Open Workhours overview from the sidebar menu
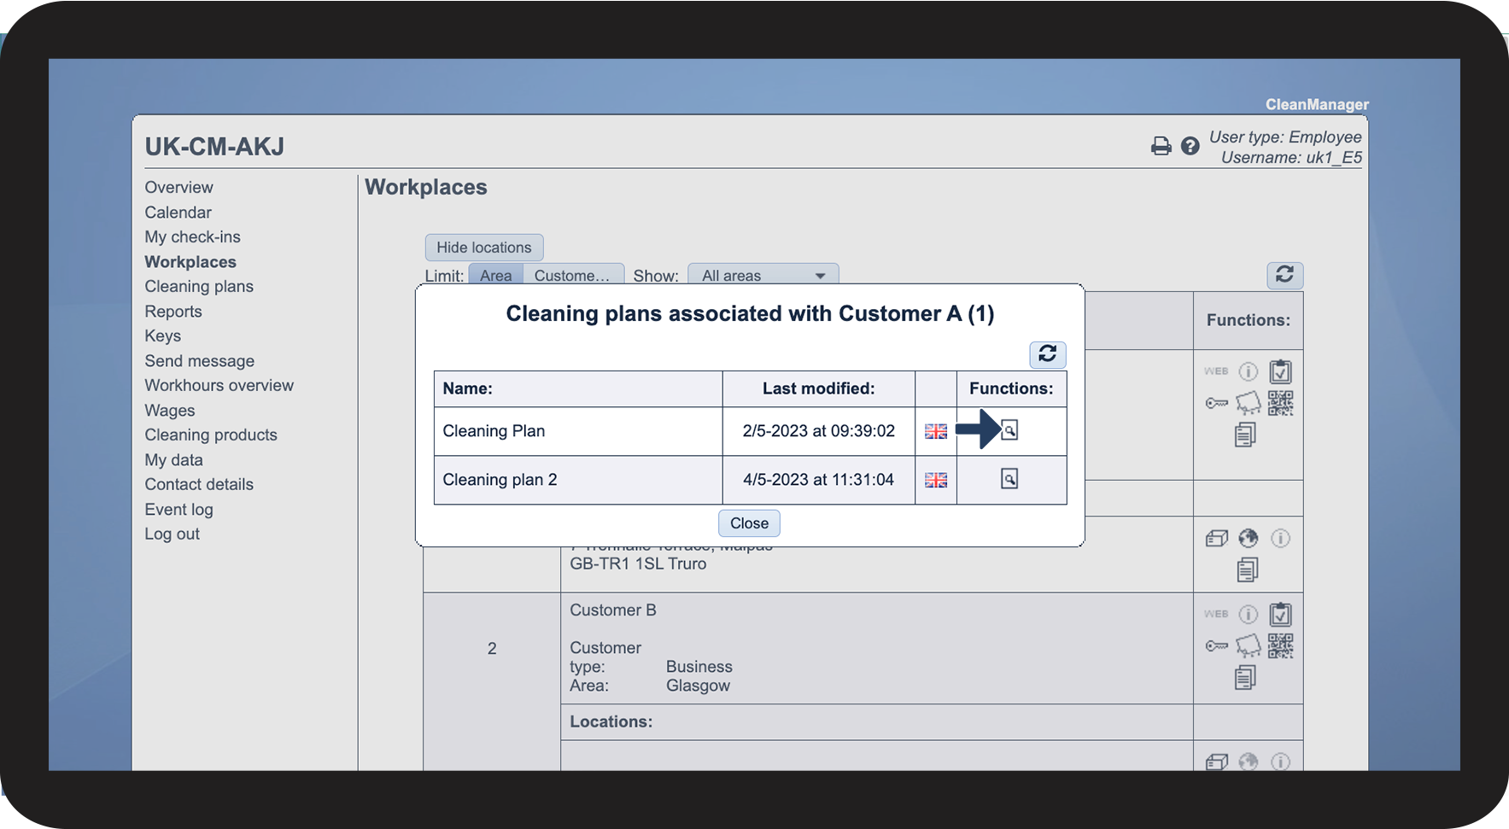Screen dimensions: 1509x829 click(x=219, y=386)
